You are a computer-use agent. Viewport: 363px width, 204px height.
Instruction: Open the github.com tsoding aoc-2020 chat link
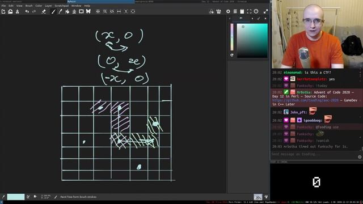click(305, 100)
